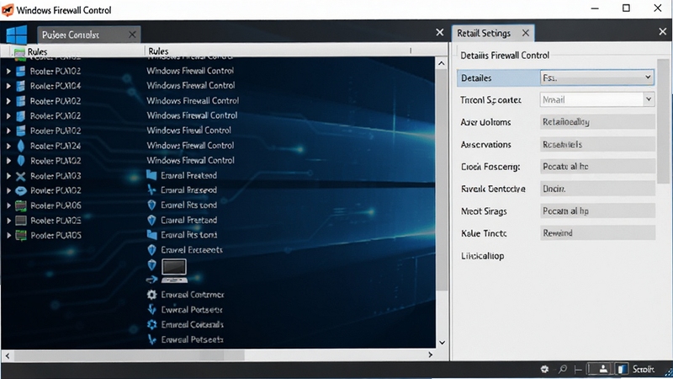Click the Aıservations value field
The width and height of the screenshot is (673, 379).
point(597,144)
